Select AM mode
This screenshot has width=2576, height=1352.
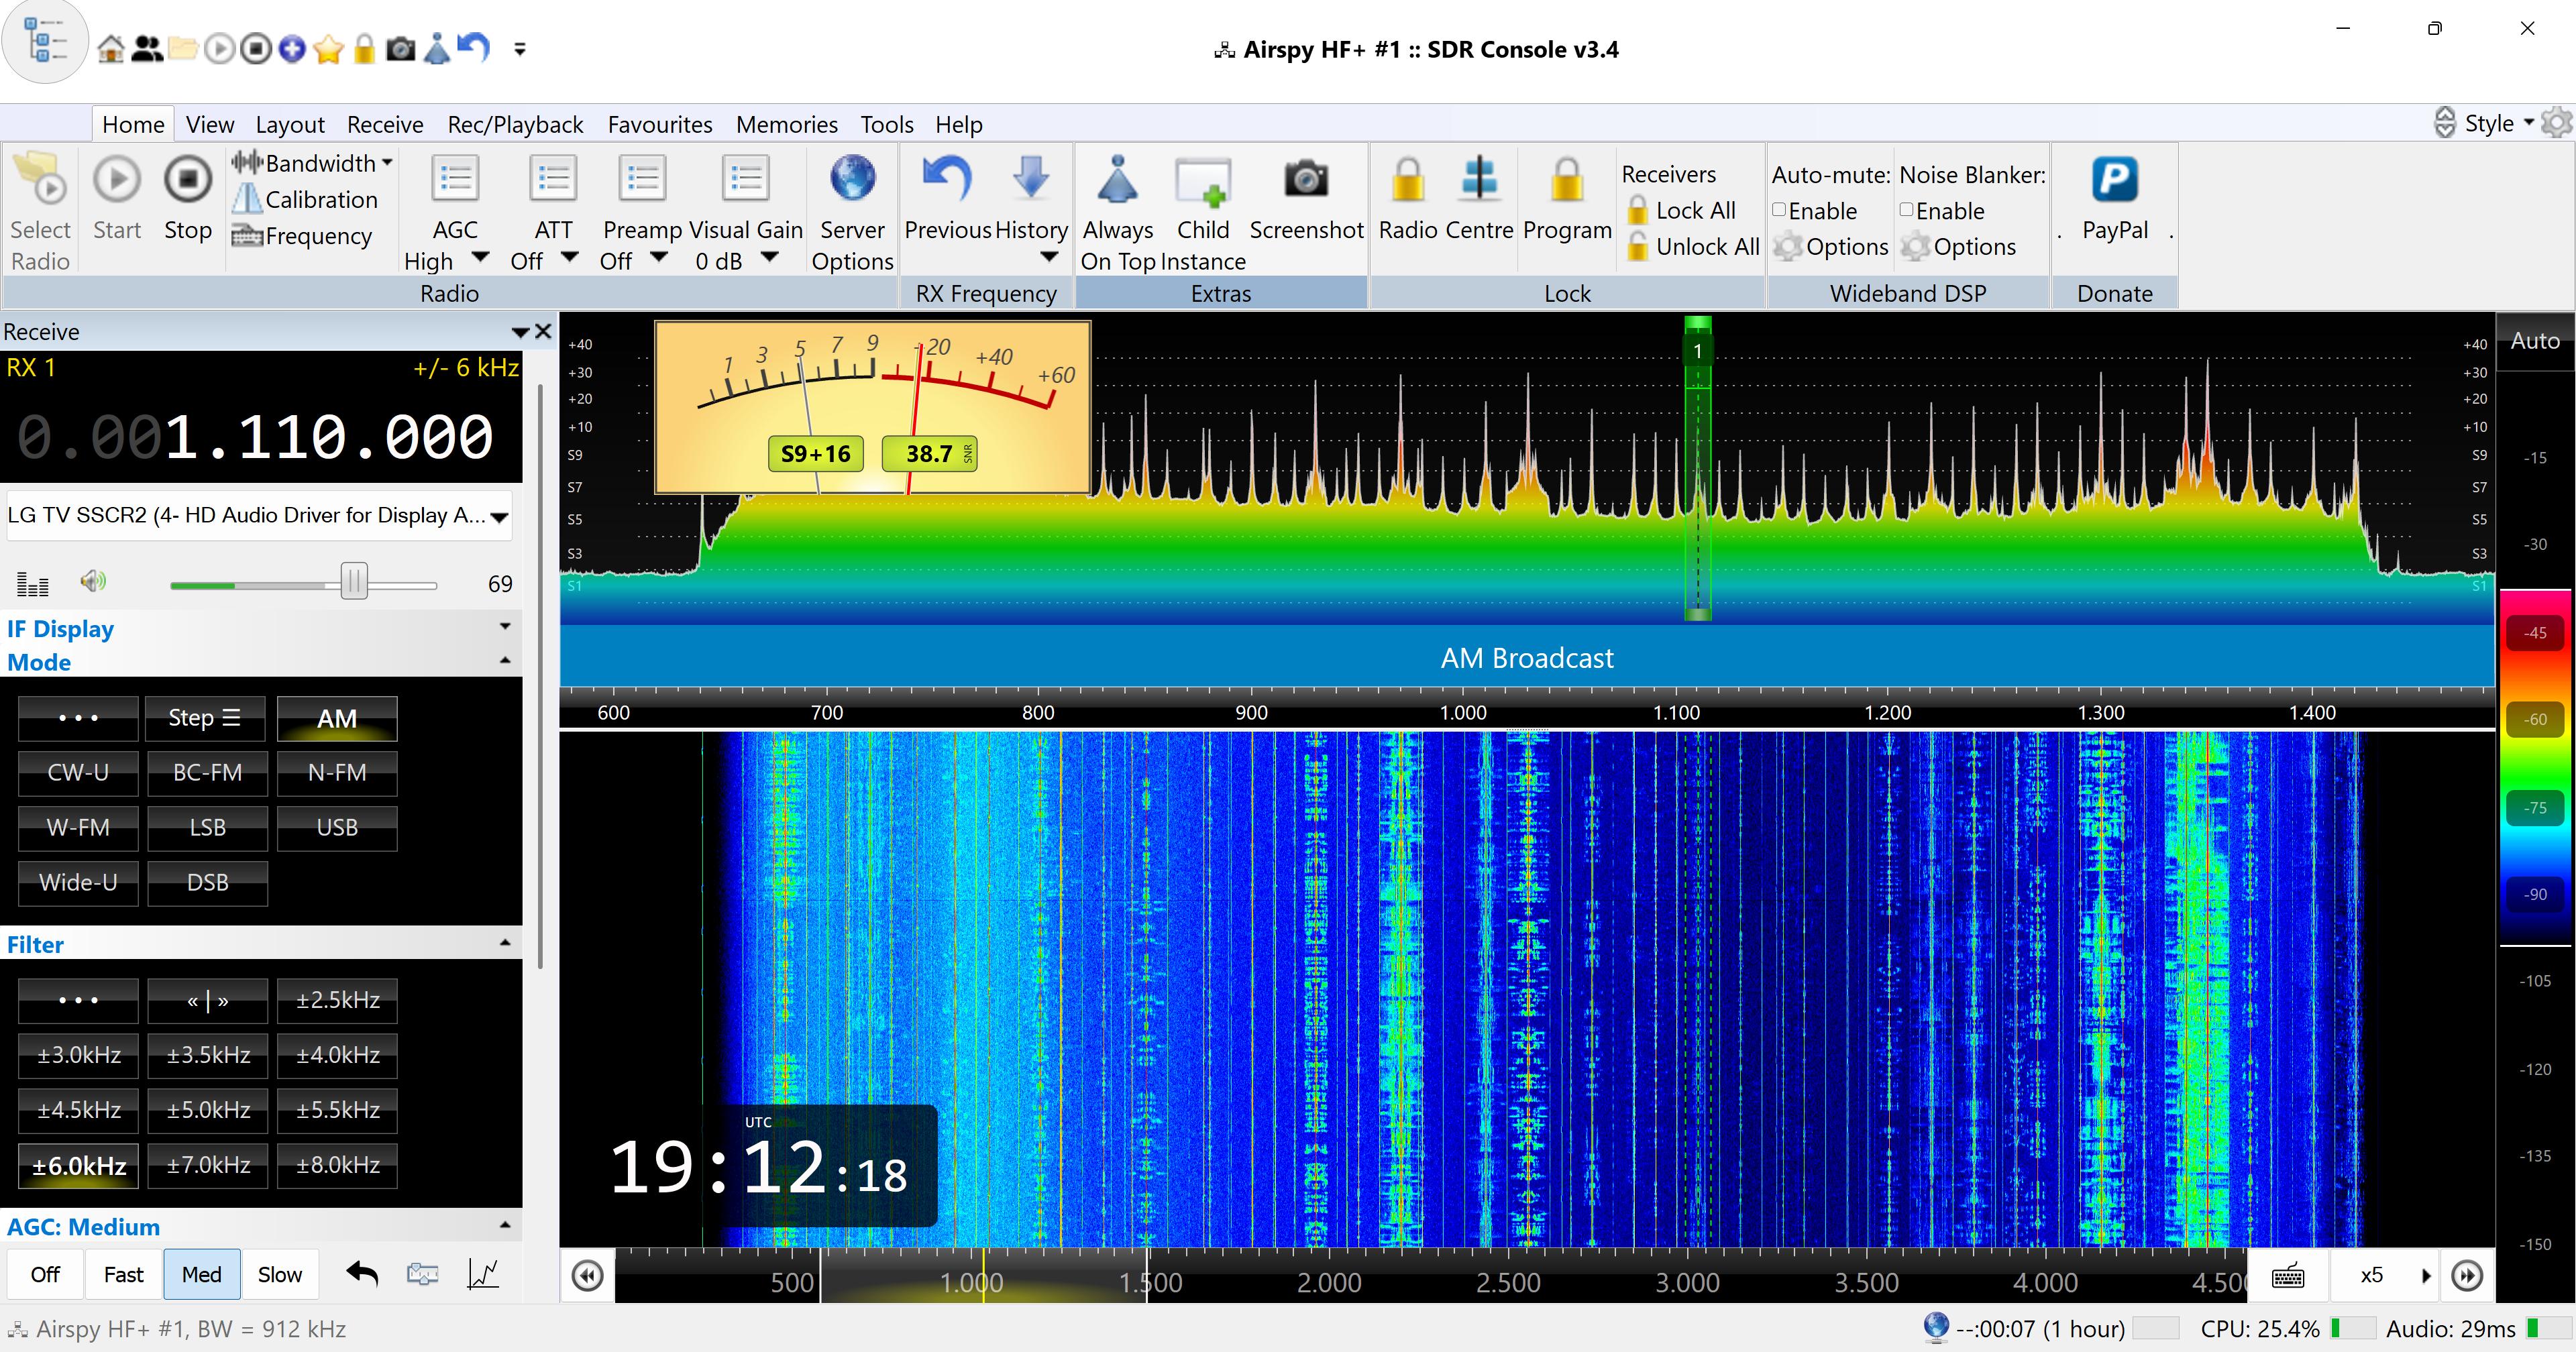click(337, 718)
